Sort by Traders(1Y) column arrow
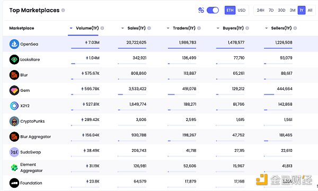The height and width of the screenshot is (191, 318). (168, 28)
